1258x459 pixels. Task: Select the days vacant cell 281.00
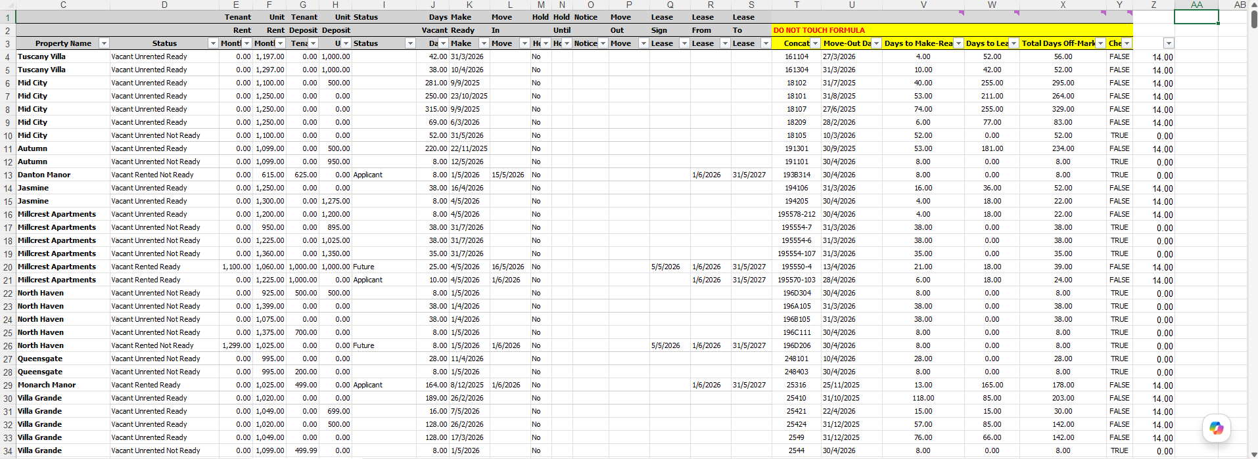point(433,83)
